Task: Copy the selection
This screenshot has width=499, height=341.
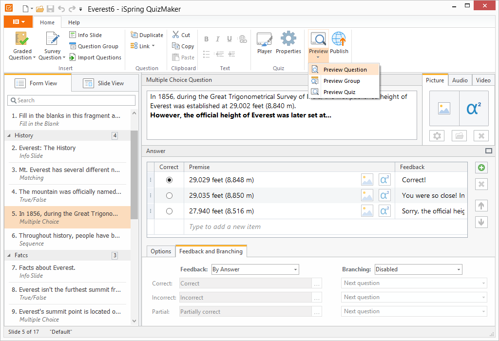Action: pos(183,46)
